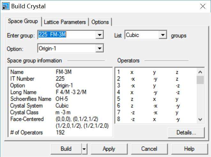Switch to the Lattice Parameters tab
This screenshot has height=157, width=211.
click(65, 22)
